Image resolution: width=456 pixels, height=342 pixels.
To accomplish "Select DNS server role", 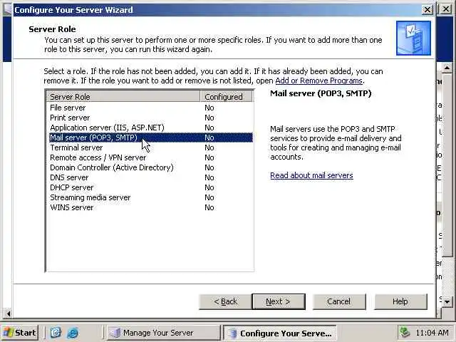I will (x=150, y=177).
